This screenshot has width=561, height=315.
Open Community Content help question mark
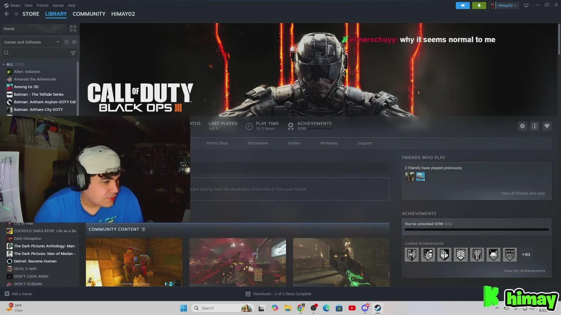click(143, 229)
